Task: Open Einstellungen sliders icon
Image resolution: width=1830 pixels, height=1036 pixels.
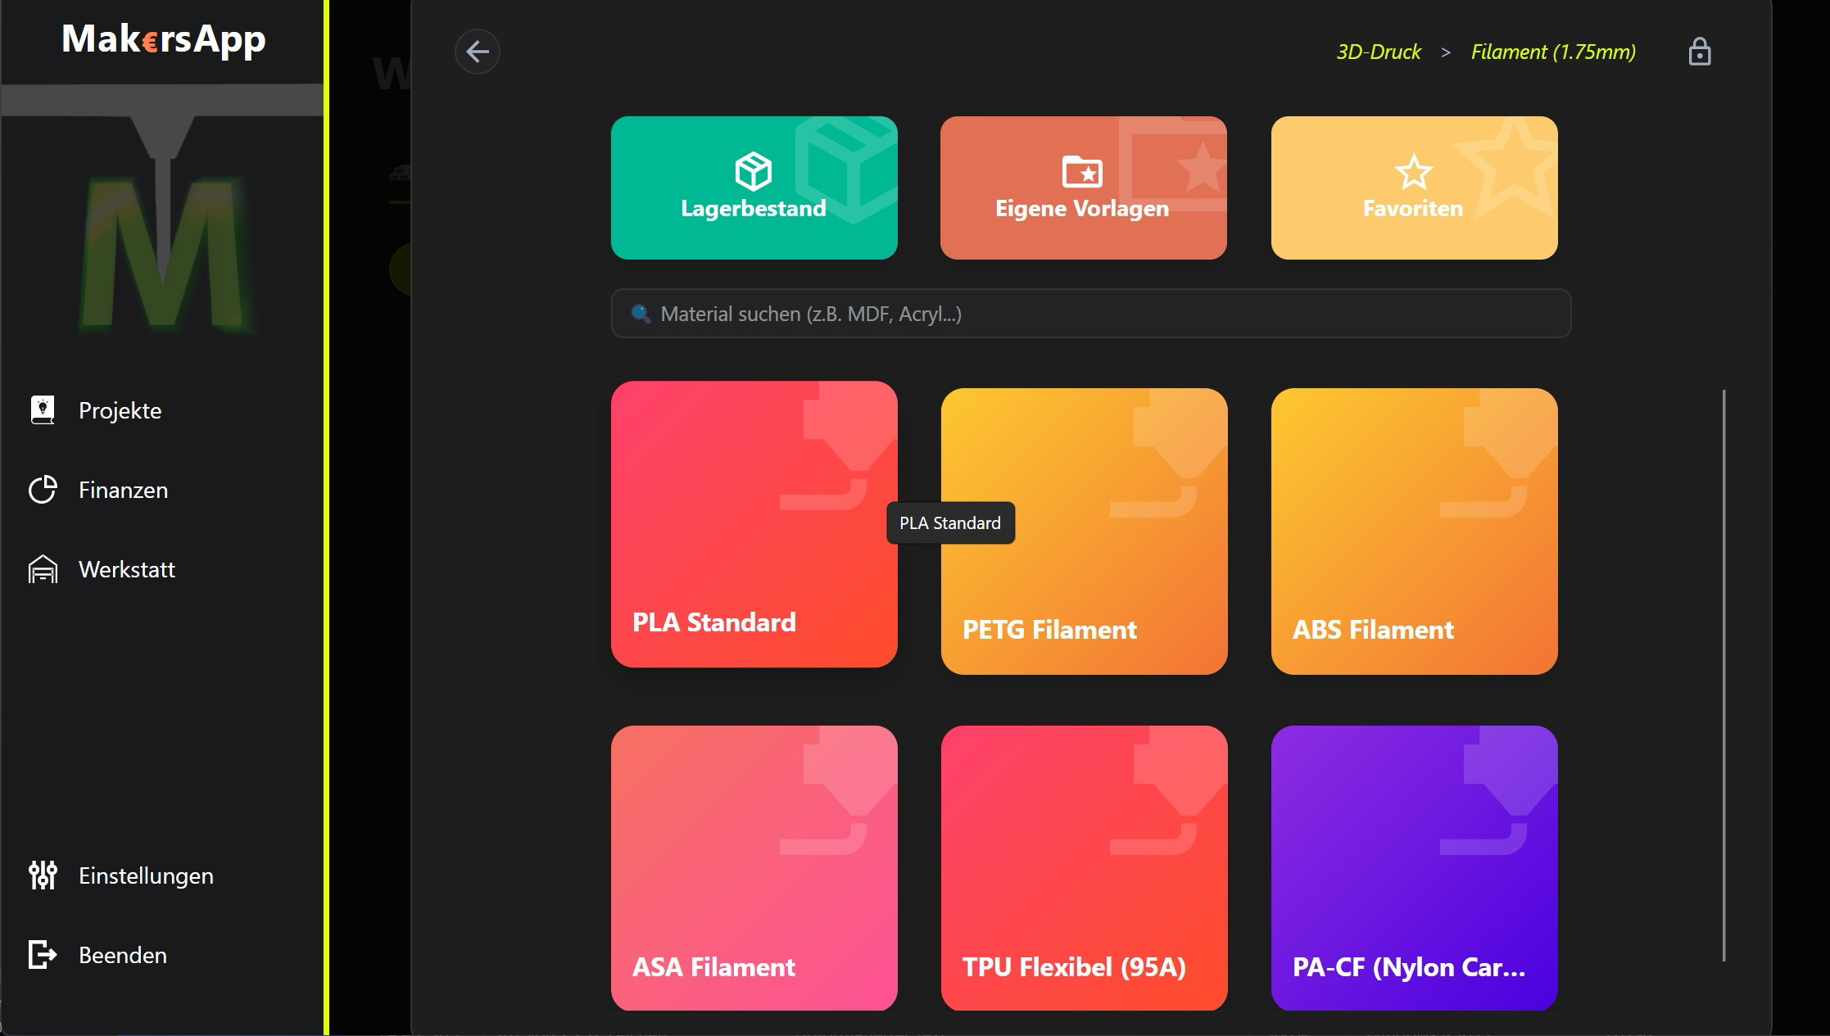Action: [x=43, y=875]
